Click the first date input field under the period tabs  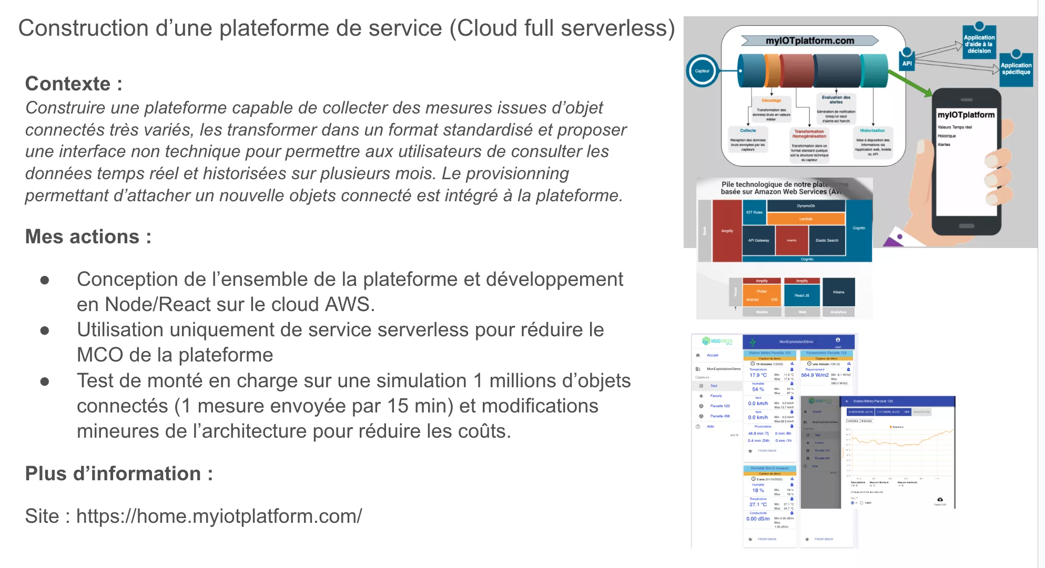coord(853,421)
